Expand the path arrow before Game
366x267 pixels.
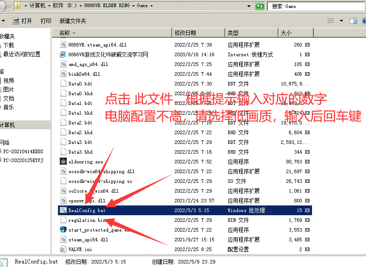[x=134, y=6]
